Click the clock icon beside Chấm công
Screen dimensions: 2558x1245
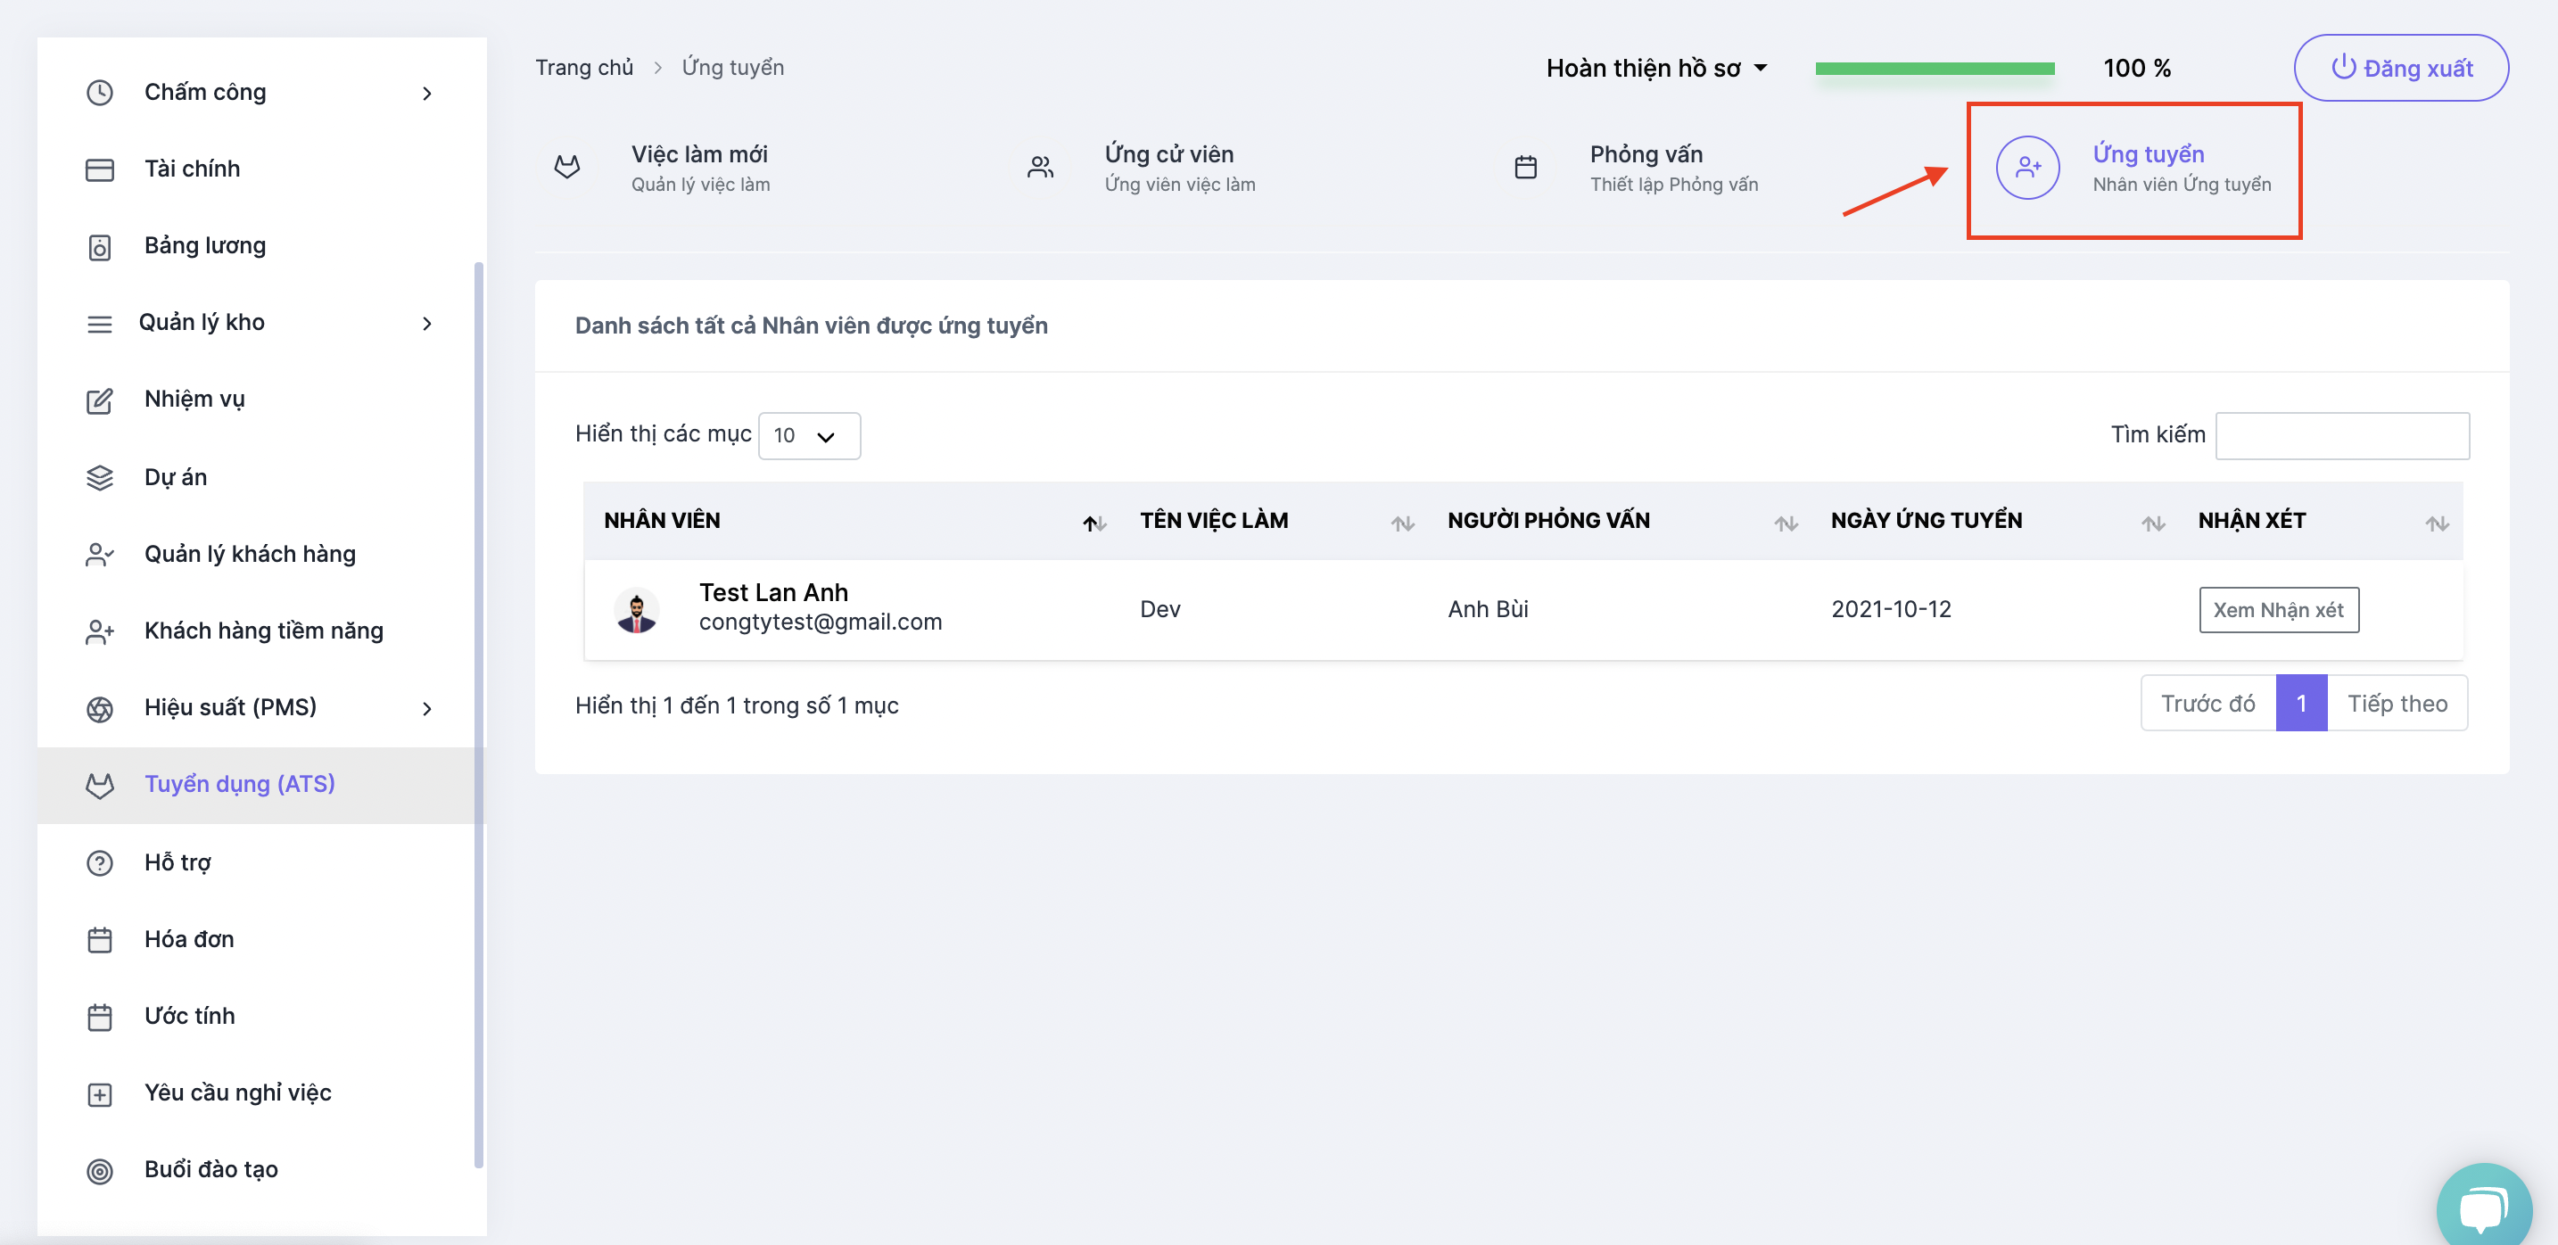[x=99, y=93]
